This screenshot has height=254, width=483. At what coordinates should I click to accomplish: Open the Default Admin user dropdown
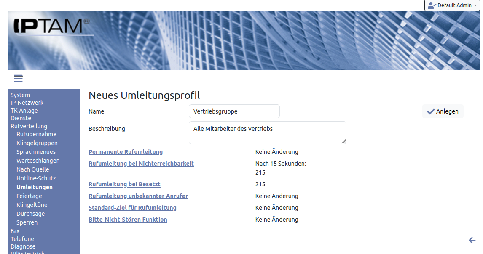click(452, 5)
